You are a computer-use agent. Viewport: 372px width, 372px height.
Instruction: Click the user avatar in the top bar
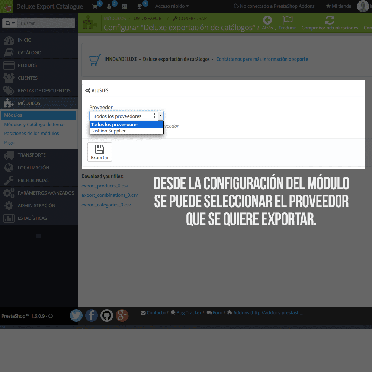click(363, 6)
